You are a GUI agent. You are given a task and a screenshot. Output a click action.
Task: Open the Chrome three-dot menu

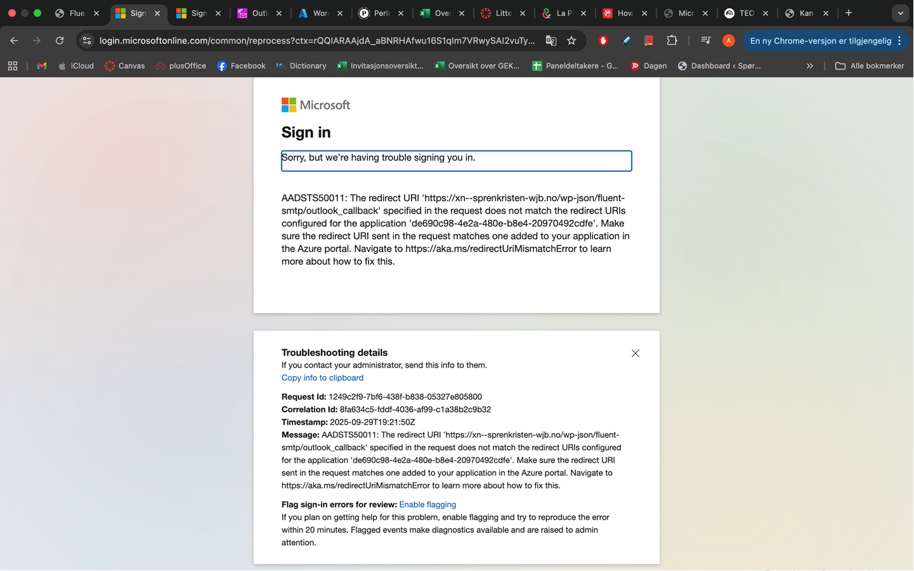(899, 41)
